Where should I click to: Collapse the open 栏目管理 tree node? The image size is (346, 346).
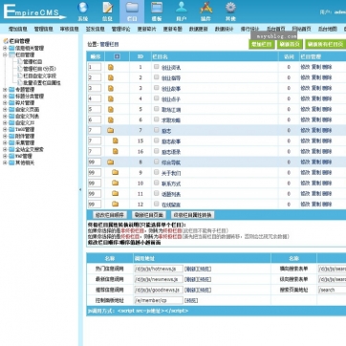pos(5,54)
